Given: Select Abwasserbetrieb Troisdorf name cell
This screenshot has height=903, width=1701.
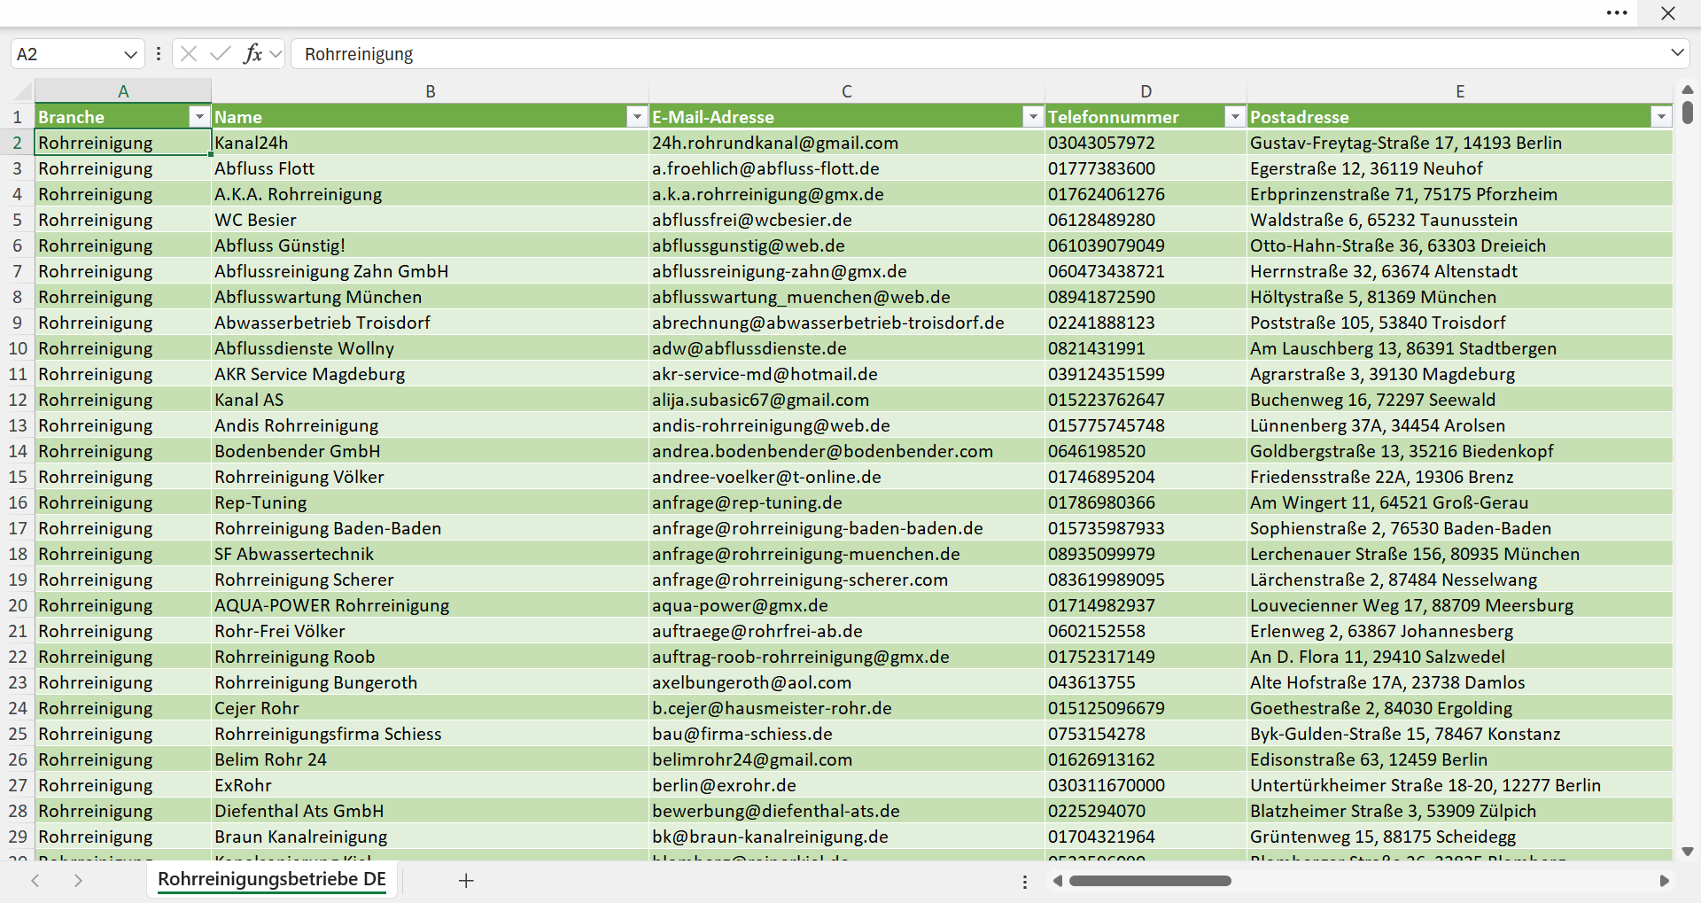Looking at the screenshot, I should point(430,323).
